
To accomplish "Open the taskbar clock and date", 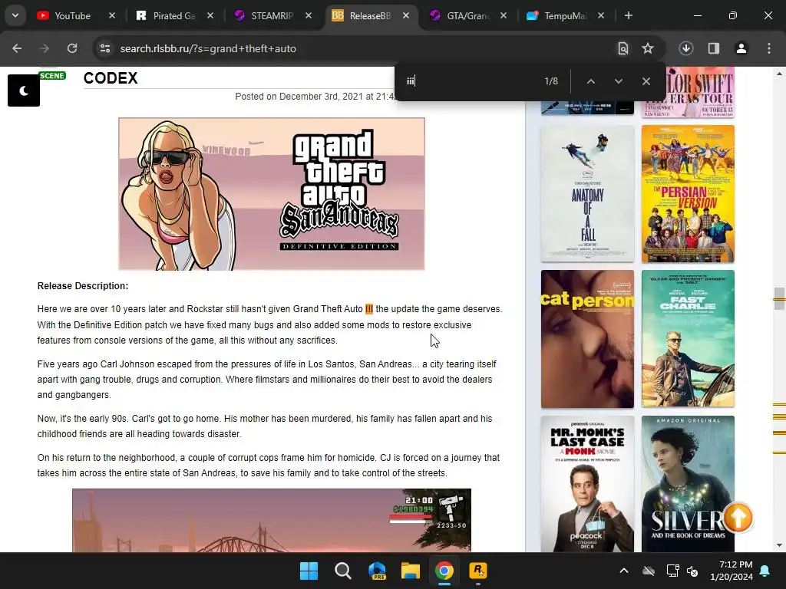I will (x=732, y=571).
